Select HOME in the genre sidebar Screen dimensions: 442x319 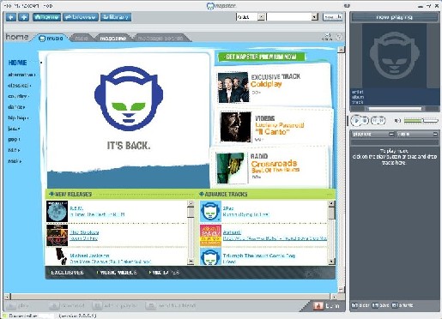[17, 63]
